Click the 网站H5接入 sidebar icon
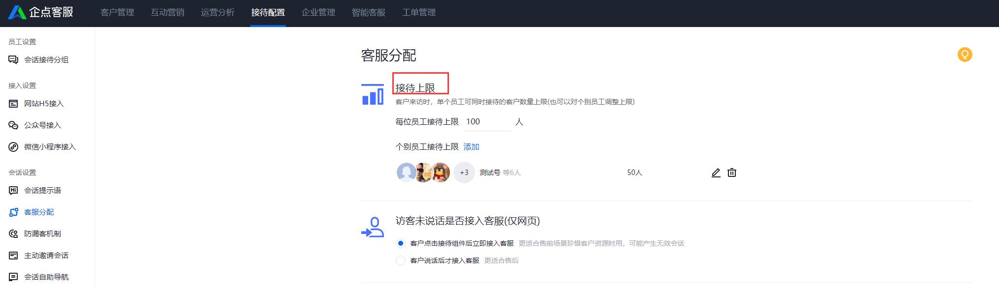This screenshot has width=999, height=287. [13, 104]
